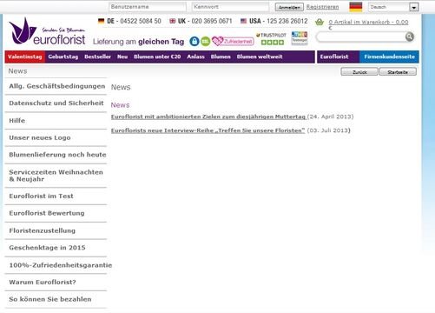This screenshot has height=313, width=435.
Task: Open the Trustpilot rating badge
Action: click(x=271, y=38)
